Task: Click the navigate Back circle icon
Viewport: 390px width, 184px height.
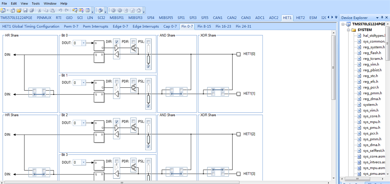Action: (113, 10)
